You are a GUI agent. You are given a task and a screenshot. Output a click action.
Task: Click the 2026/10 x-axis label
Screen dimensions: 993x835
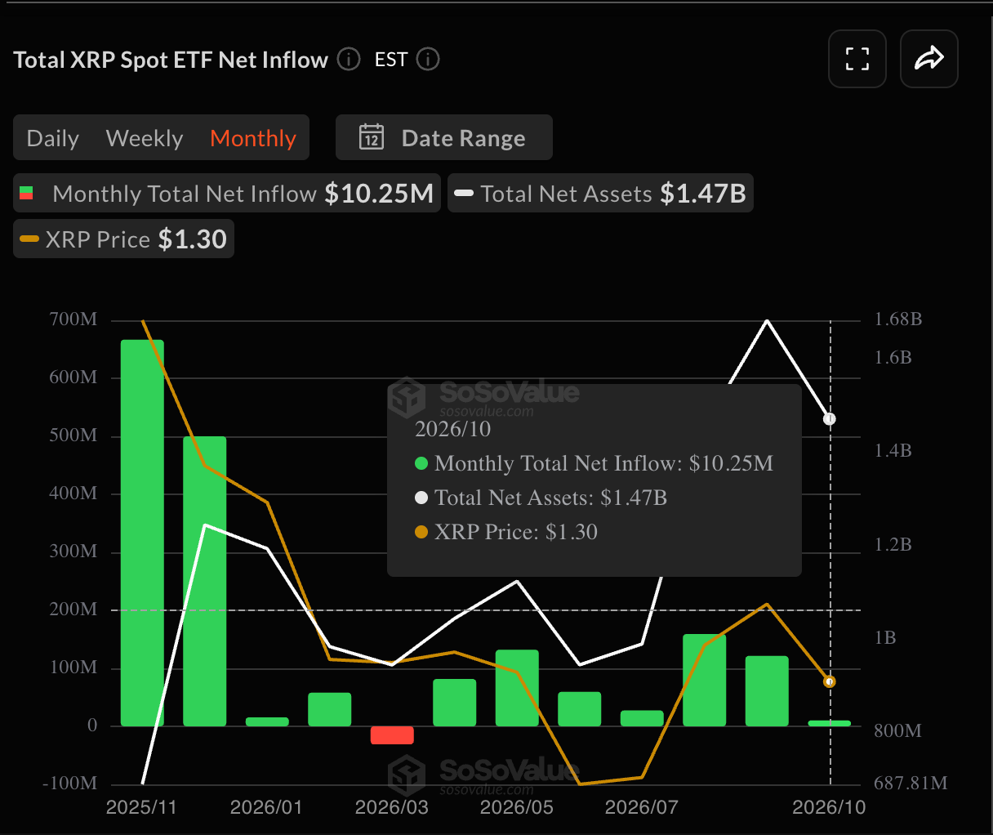point(829,807)
